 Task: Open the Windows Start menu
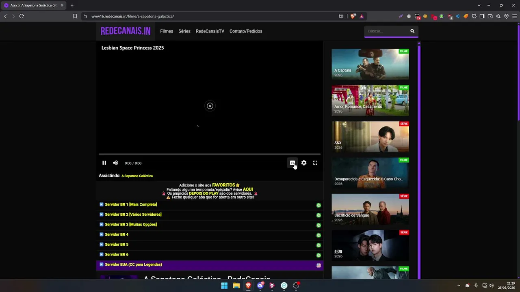224,286
